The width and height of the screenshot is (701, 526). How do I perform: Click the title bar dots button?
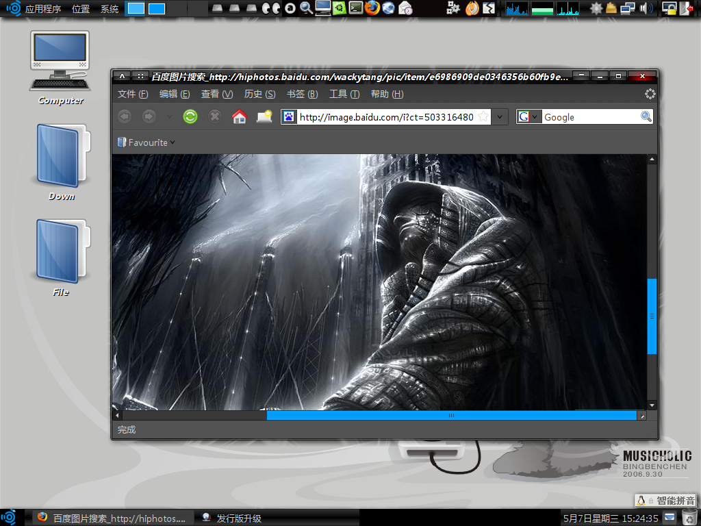point(140,76)
